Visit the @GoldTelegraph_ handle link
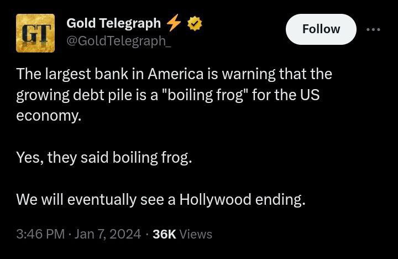 point(119,41)
